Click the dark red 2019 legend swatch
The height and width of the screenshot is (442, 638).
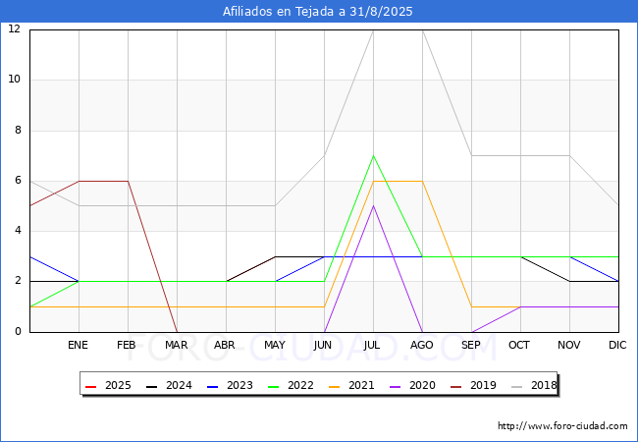coord(455,386)
